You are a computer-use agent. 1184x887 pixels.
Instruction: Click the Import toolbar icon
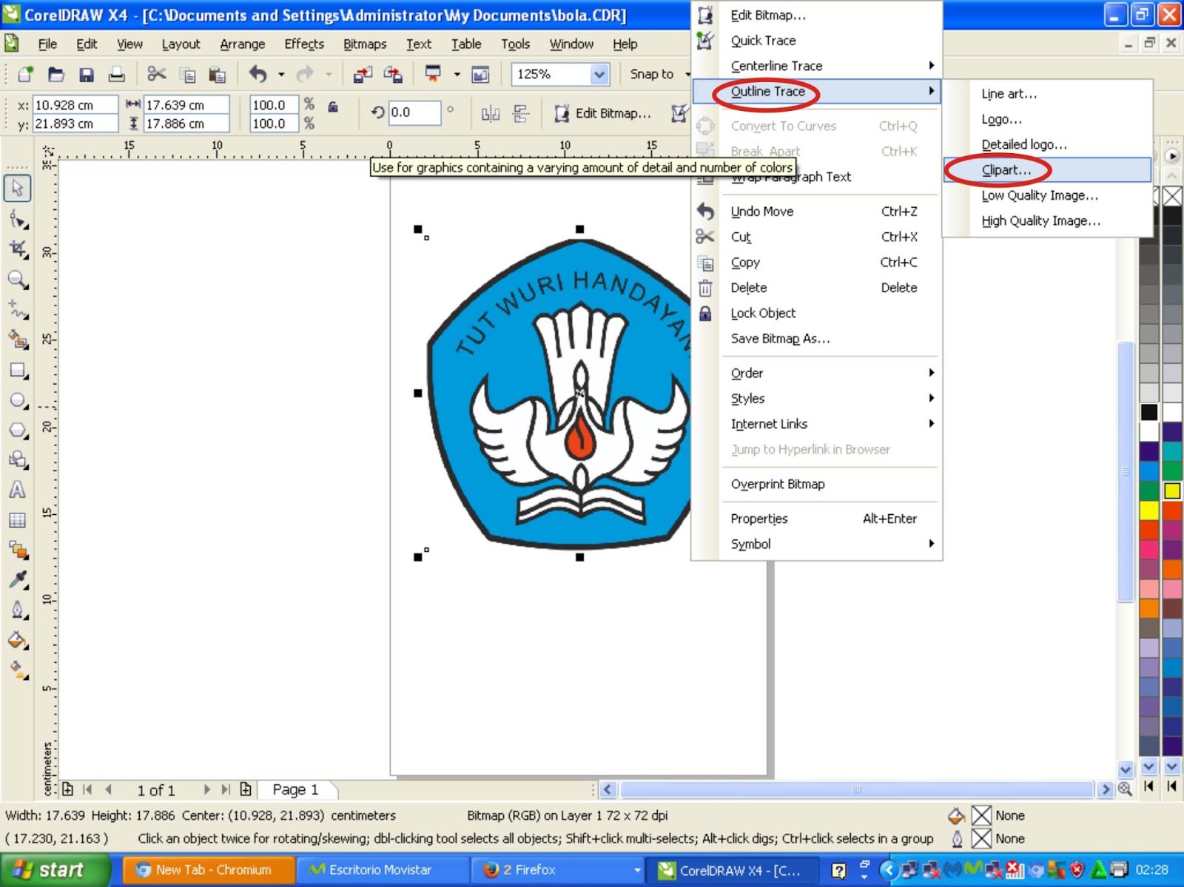click(x=363, y=74)
